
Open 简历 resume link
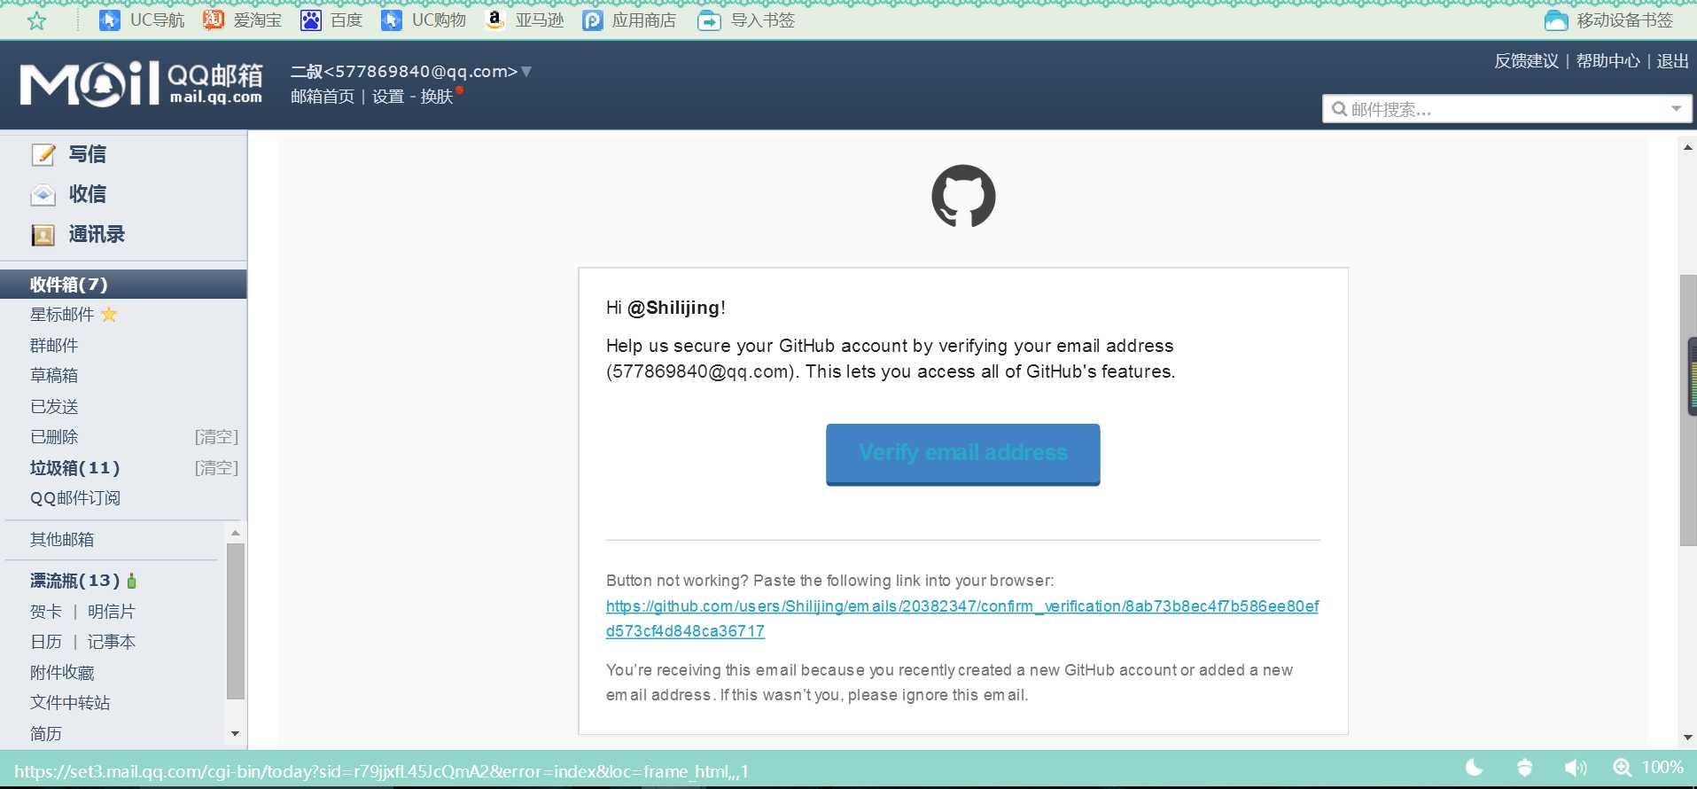click(46, 733)
